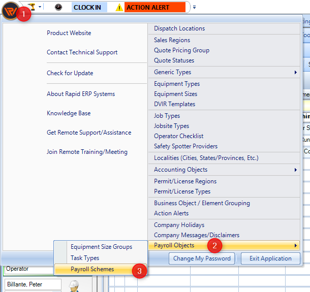This screenshot has height=292, width=310.
Task: Select Get Remote Support/Assistance
Action: click(x=89, y=133)
